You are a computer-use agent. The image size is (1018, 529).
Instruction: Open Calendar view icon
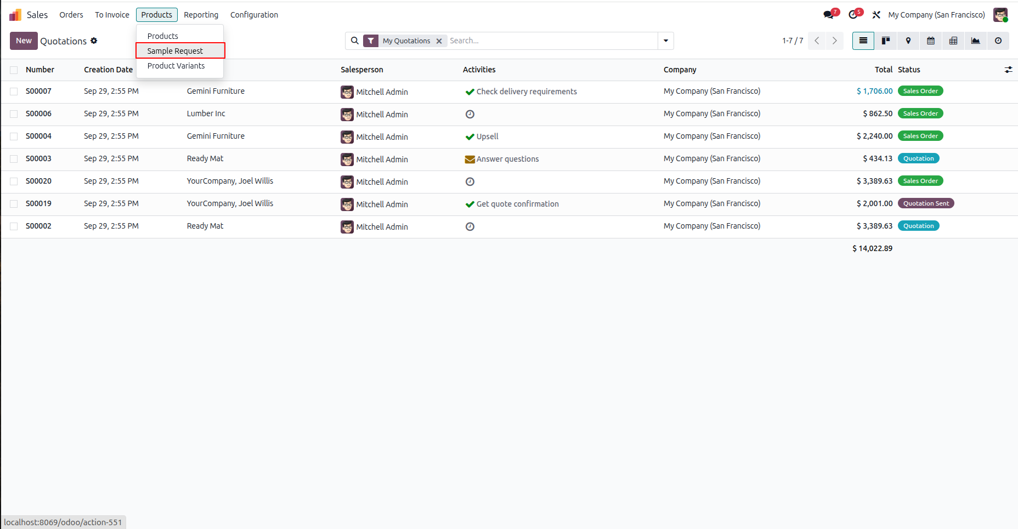(931, 41)
